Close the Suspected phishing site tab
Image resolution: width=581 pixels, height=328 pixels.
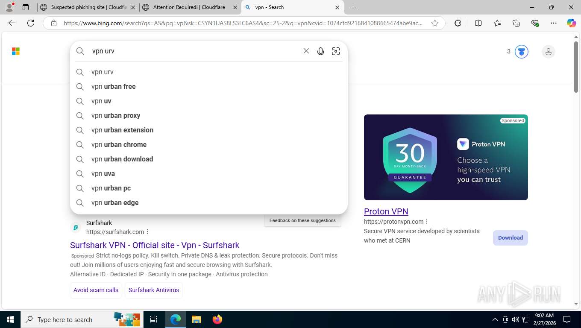coord(133,7)
